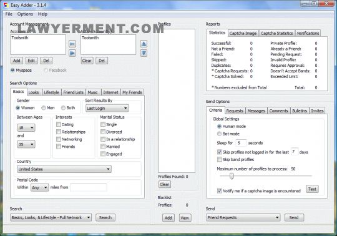Click Clear below Profiles Found
The height and width of the screenshot is (236, 337).
pos(164,184)
